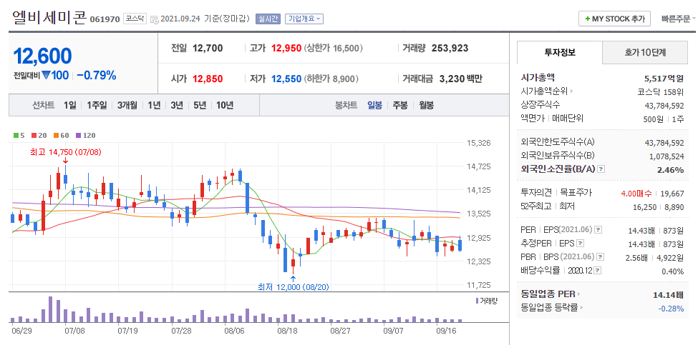This screenshot has height=345, width=698.
Task: Click help icon next to 배당수익률 2020.12
Action: [598, 271]
